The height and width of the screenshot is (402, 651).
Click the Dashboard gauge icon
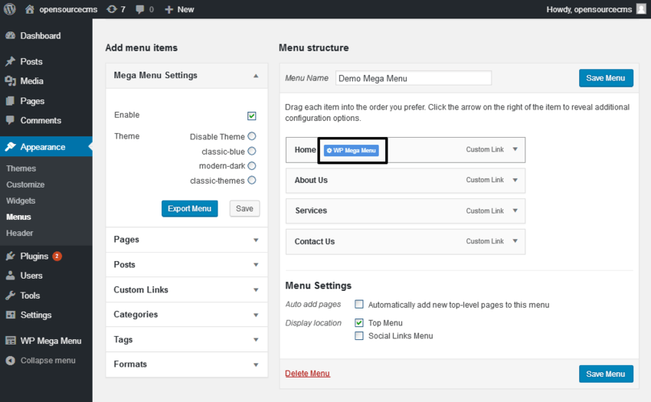pos(11,36)
